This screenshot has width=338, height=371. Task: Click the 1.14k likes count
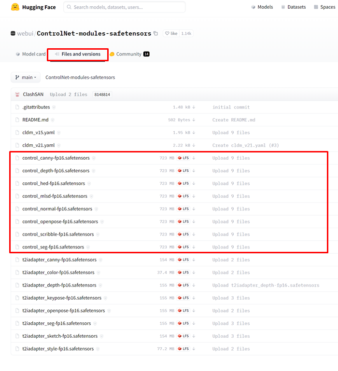[186, 33]
